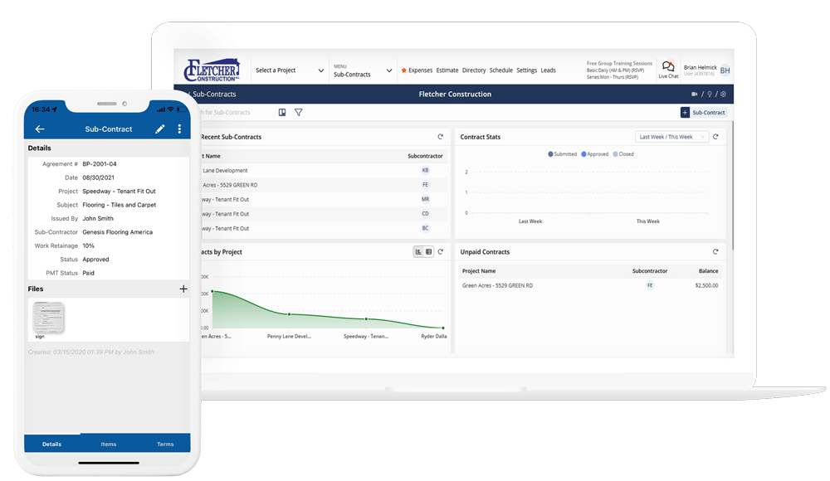Viewport: 830px width, 481px height.
Task: Switch to table view in Contracts by Project
Action: pos(429,252)
